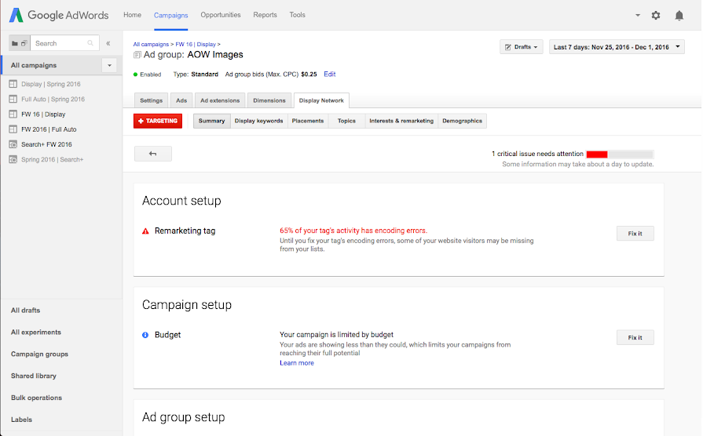
Task: Go to Campaigns in top navigation
Action: coord(170,15)
